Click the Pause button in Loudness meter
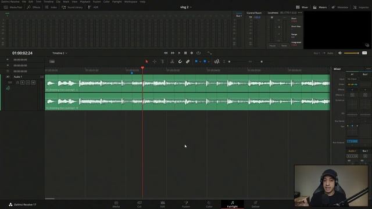Viewport: 372px width, 209px height. click(273, 45)
